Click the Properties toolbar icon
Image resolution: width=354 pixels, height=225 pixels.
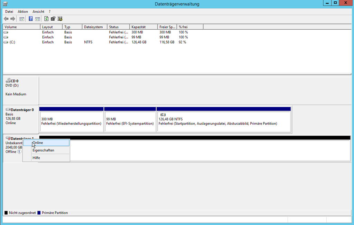pos(53,19)
